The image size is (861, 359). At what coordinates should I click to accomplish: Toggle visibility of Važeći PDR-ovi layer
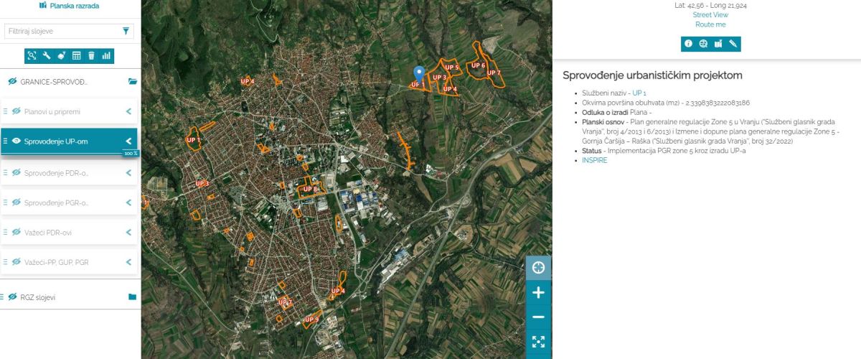pyautogui.click(x=17, y=232)
